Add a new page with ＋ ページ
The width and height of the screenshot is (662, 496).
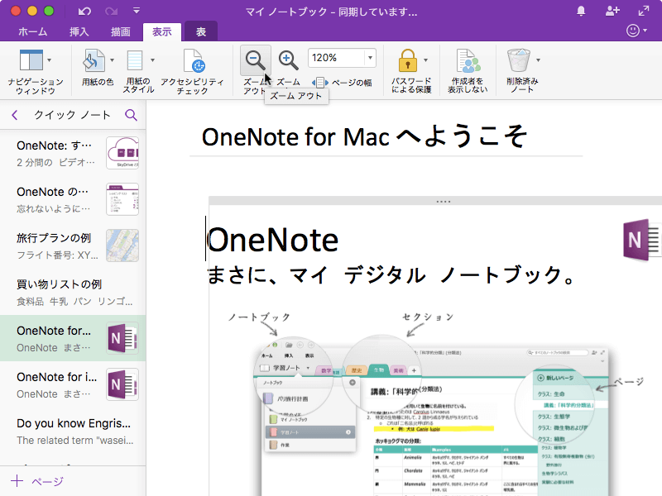[x=37, y=481]
